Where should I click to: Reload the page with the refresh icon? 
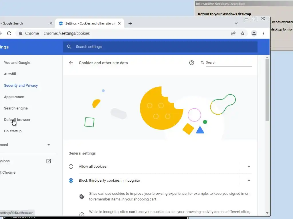click(9, 33)
